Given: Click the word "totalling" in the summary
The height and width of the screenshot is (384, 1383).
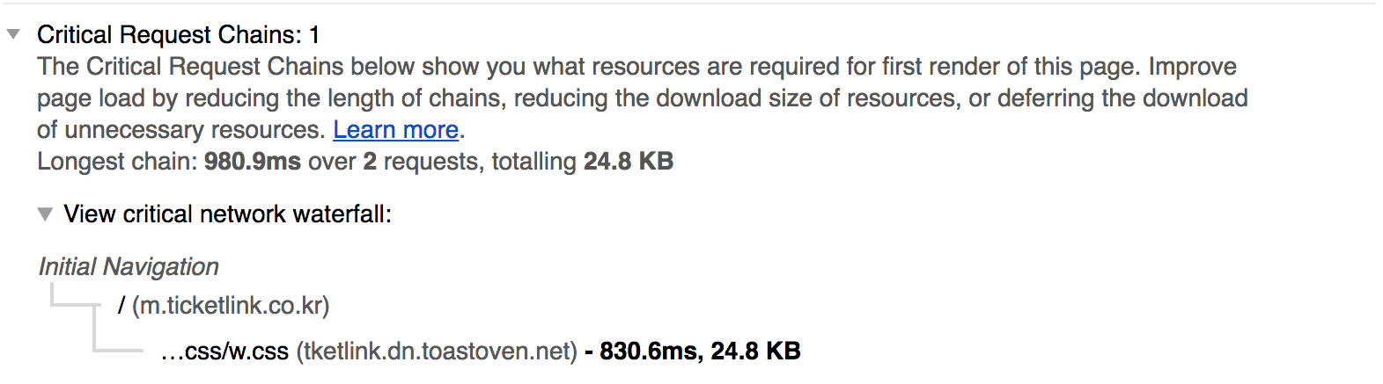Looking at the screenshot, I should tap(533, 162).
